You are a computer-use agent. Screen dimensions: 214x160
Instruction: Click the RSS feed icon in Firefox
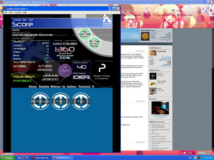164,11
